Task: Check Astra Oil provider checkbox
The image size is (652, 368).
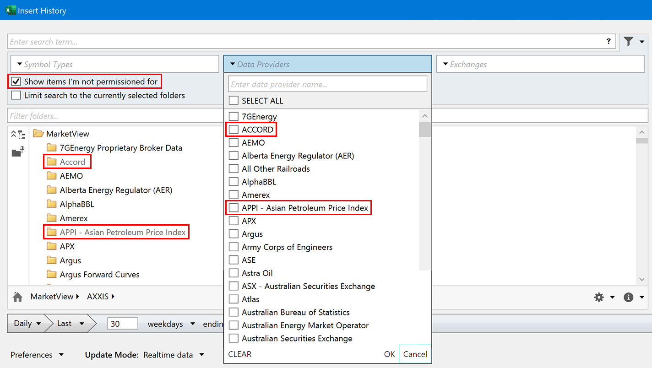Action: point(234,273)
